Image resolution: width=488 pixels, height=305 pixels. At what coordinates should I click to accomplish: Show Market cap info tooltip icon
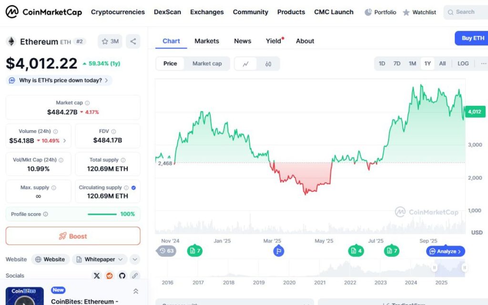click(x=88, y=103)
